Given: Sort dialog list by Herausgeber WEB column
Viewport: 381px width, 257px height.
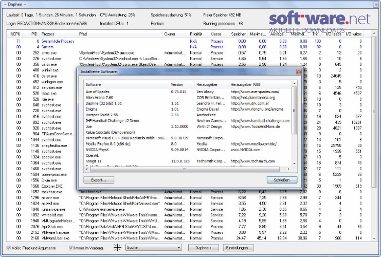Looking at the screenshot, I should click(260, 84).
